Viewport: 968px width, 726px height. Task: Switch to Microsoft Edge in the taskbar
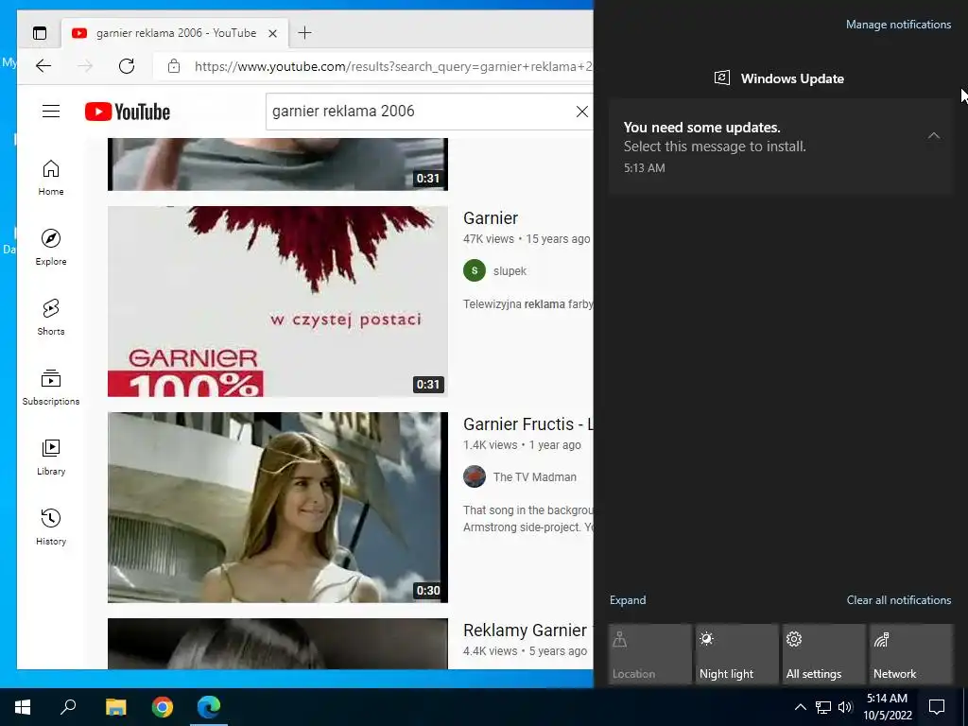[209, 707]
